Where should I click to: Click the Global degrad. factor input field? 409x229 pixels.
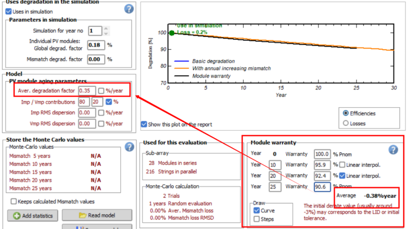tap(96, 45)
